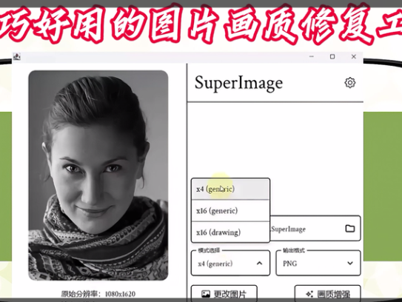The image size is (402, 302).
Task: Click the chevron-up arrow in 模式选择
Action: click(259, 264)
